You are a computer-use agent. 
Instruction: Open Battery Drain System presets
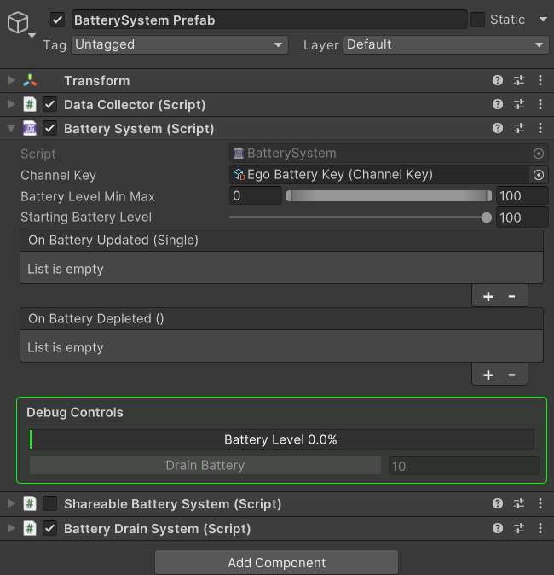tap(519, 528)
